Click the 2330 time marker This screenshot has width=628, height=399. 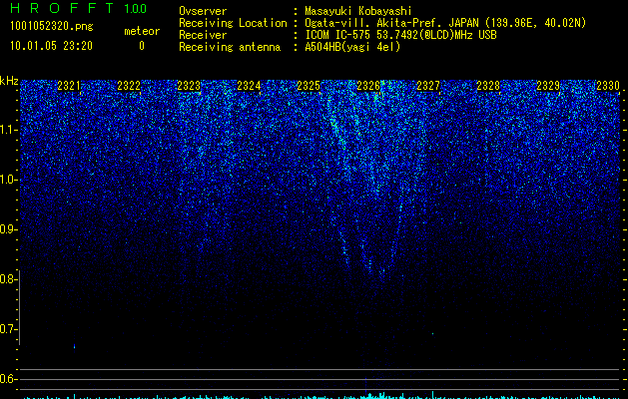coord(608,86)
